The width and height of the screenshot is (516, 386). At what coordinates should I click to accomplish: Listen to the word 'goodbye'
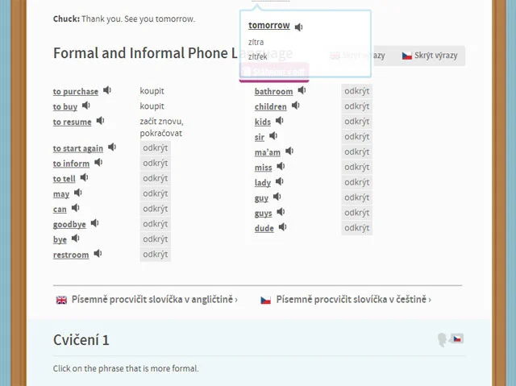[x=95, y=223]
